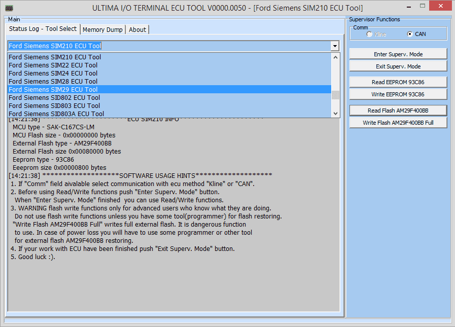Choose Ford Siemens SID803A ECU Tool
Screen dimensions: 455x327
[x=169, y=114]
